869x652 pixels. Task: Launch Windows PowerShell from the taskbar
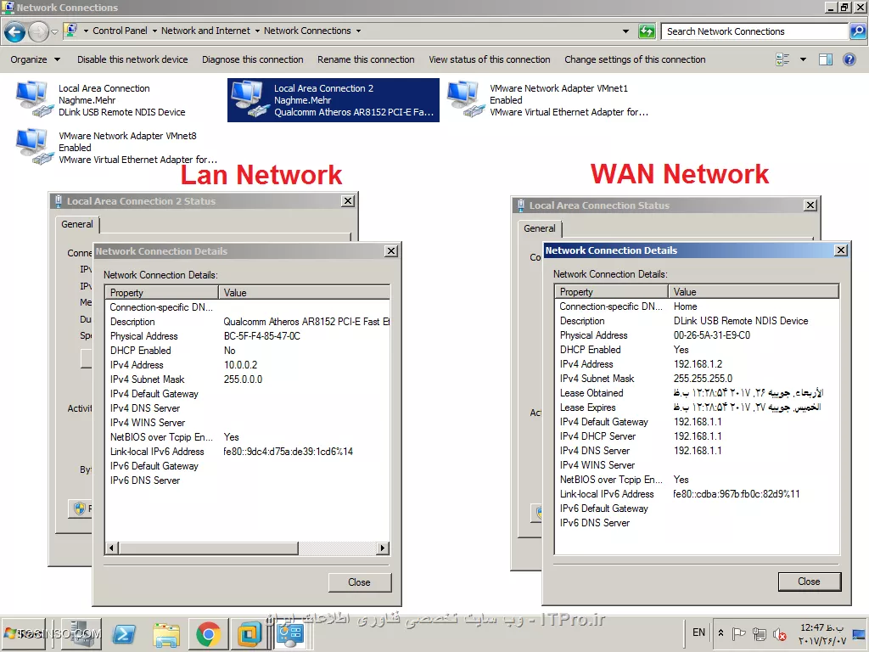124,634
